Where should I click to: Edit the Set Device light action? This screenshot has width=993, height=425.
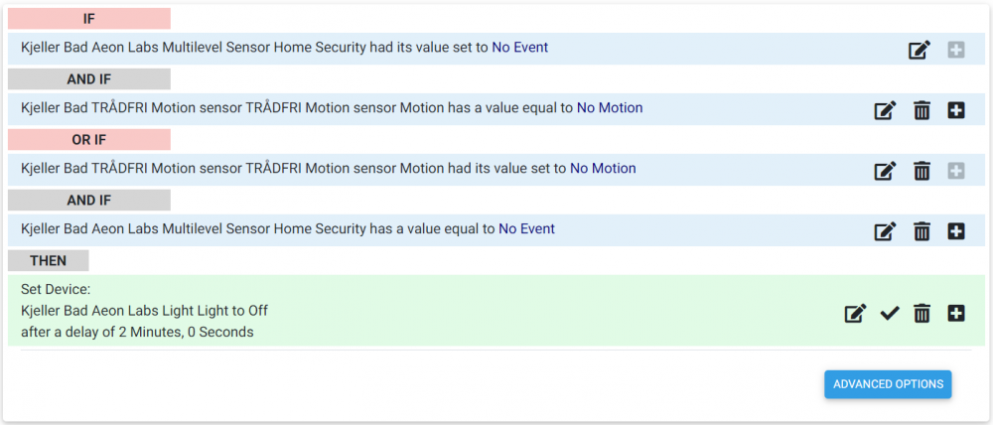click(854, 314)
